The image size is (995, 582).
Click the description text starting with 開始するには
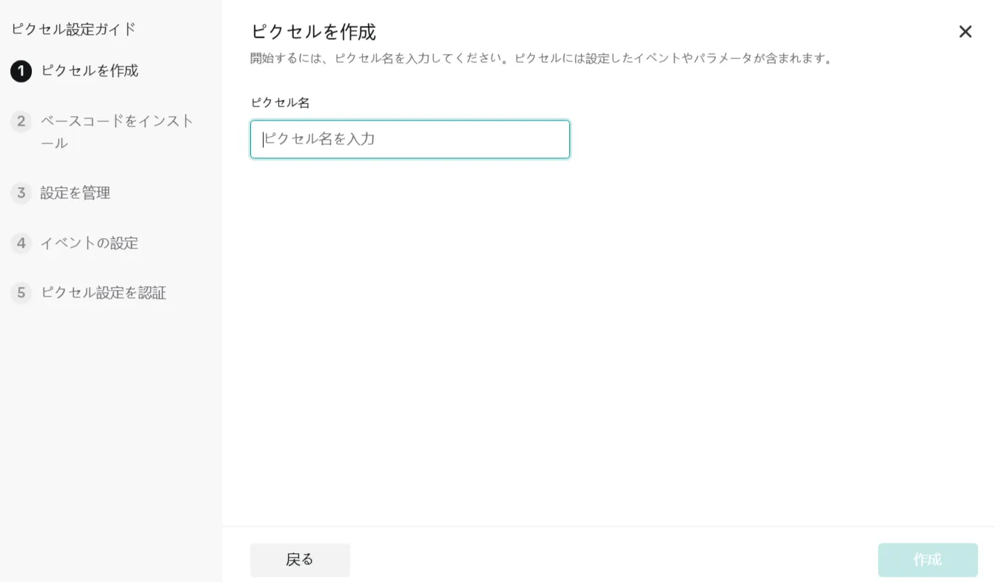[542, 58]
